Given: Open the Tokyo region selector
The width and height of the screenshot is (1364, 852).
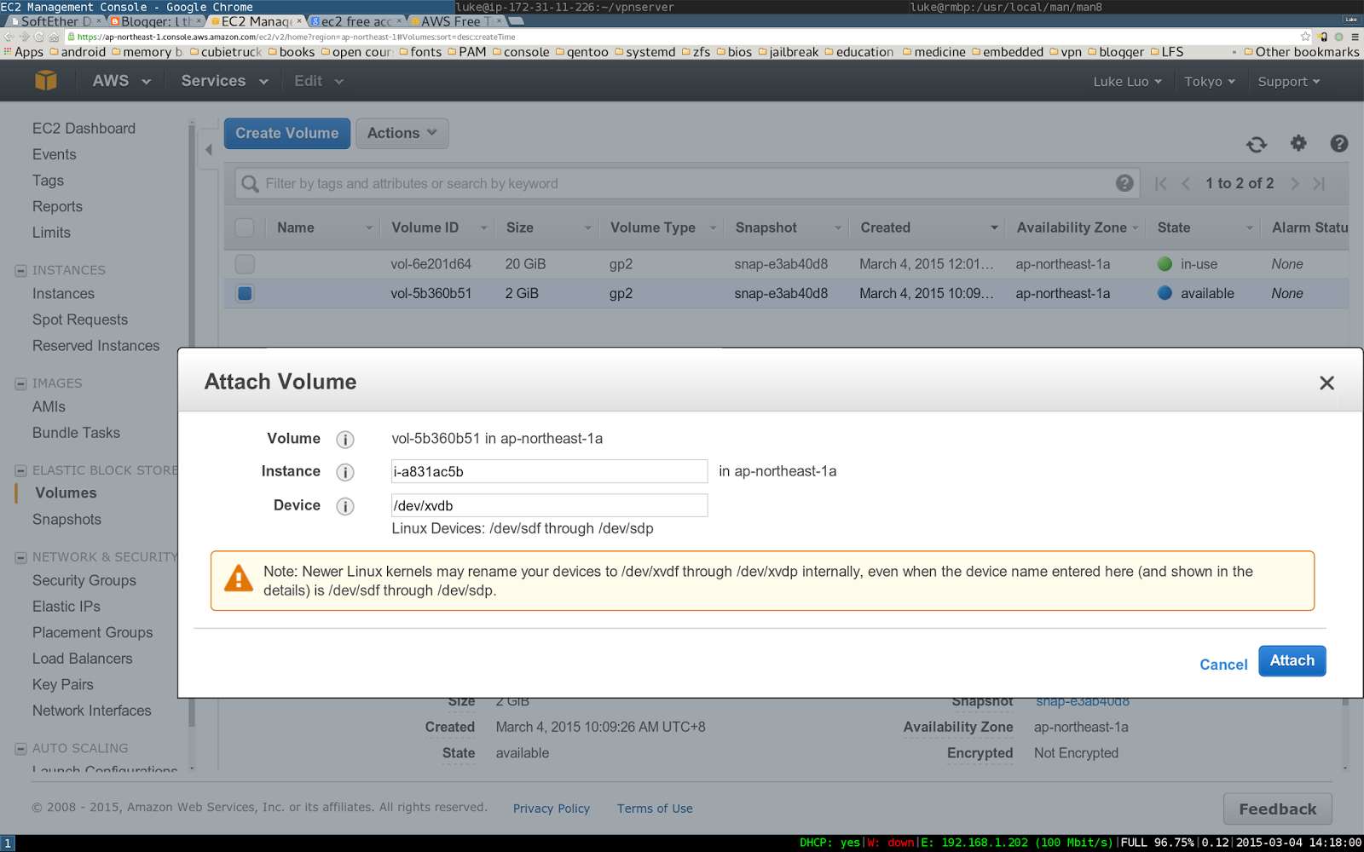Looking at the screenshot, I should 1210,82.
